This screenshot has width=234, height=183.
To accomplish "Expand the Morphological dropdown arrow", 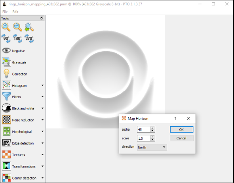I will tap(42, 131).
